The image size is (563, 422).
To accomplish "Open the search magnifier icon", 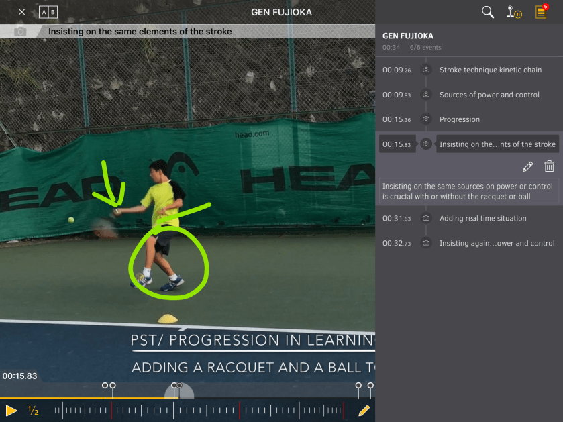I will coord(488,12).
